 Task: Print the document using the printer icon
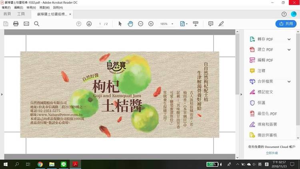pos(16,24)
